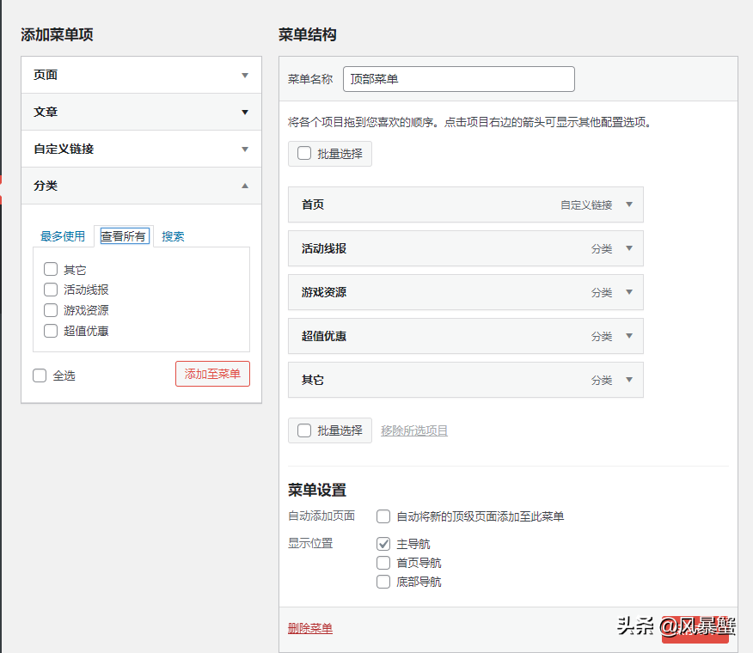The width and height of the screenshot is (753, 653).
Task: Check the 活动线报 category checkbox
Action: [x=51, y=290]
